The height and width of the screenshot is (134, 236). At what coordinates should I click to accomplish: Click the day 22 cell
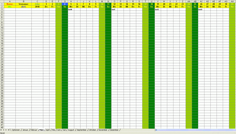(176, 4)
